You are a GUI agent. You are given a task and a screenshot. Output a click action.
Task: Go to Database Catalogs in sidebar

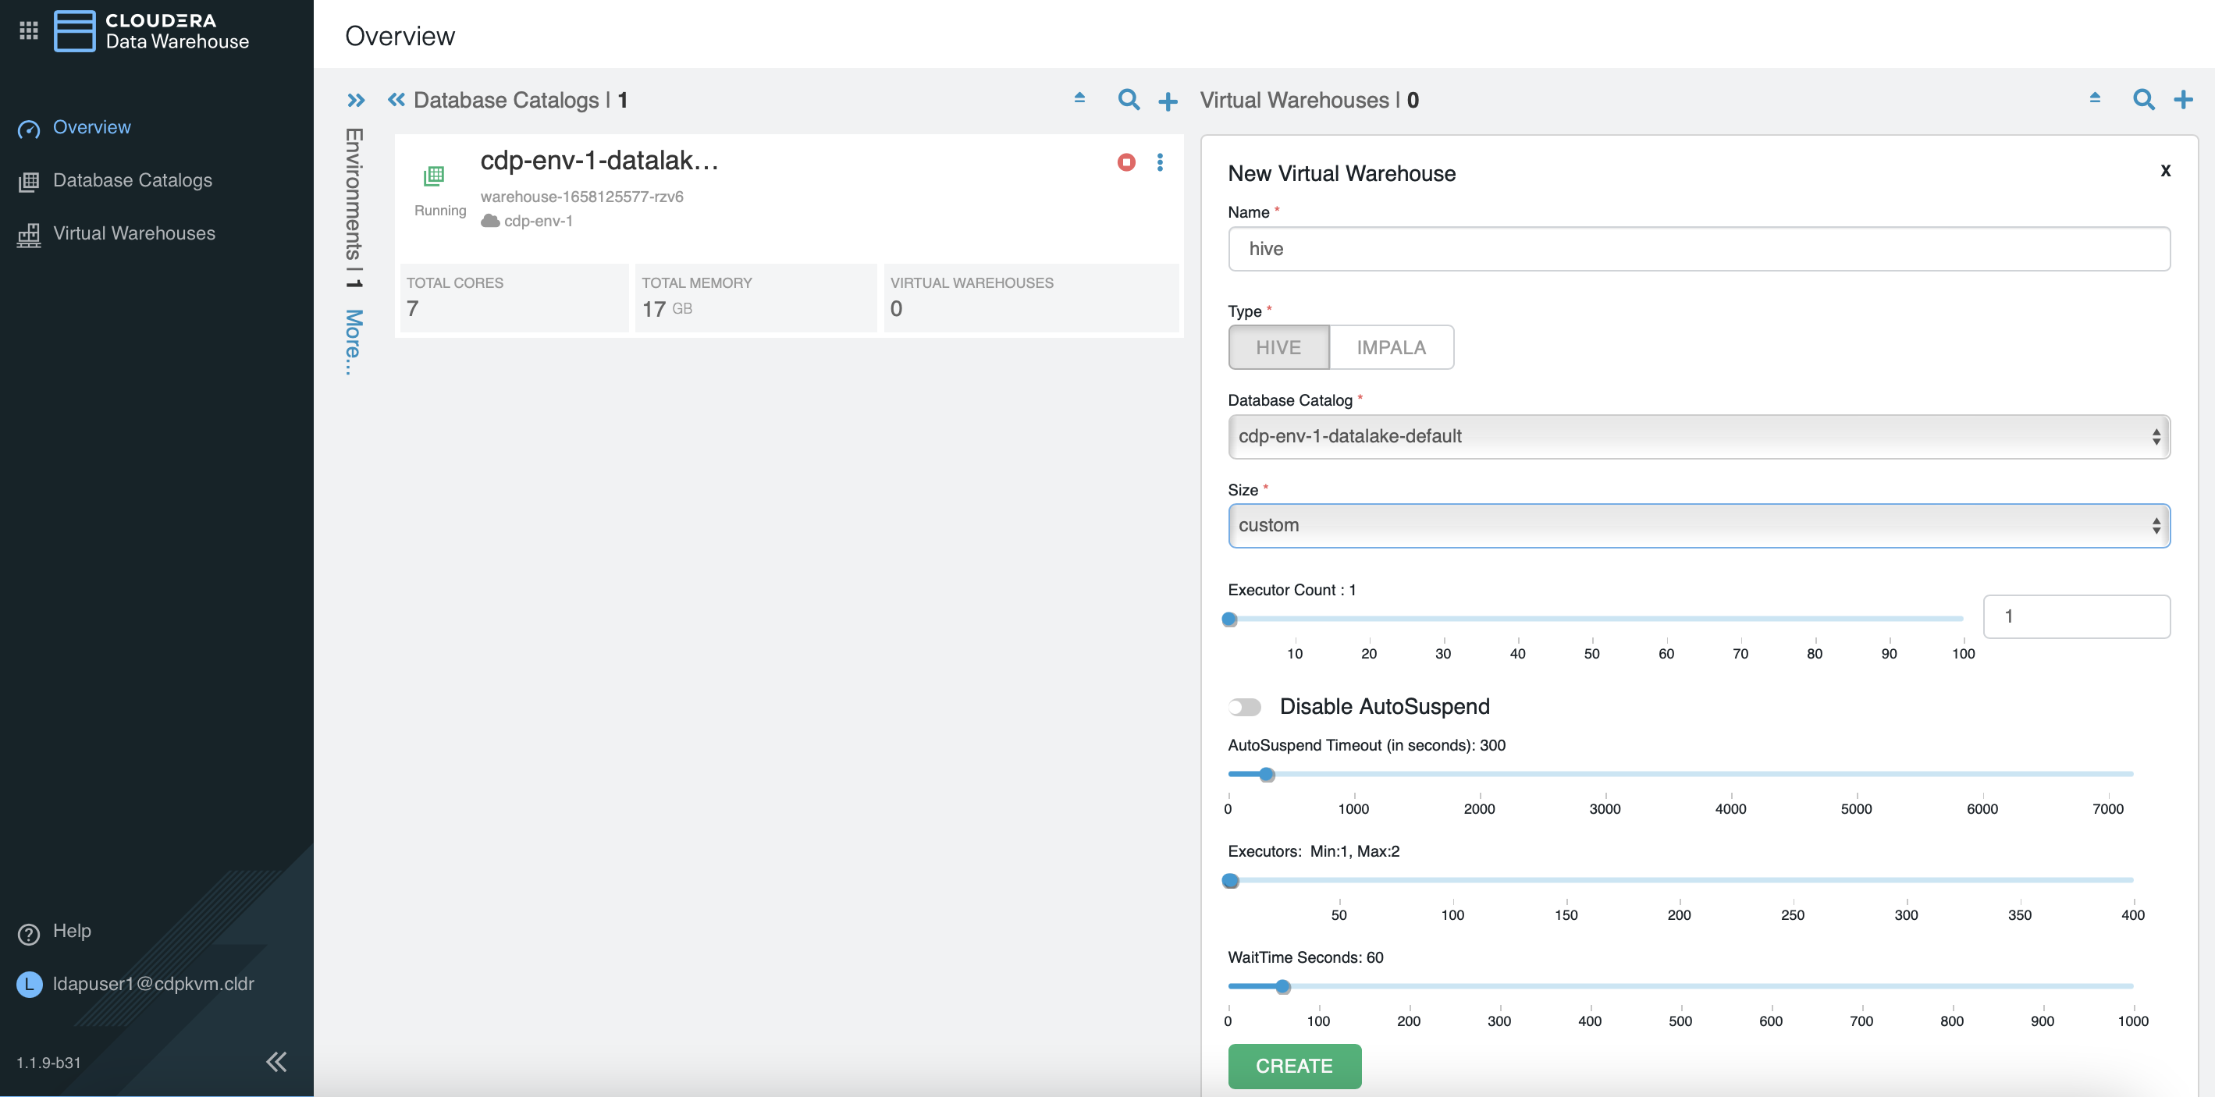coord(133,180)
